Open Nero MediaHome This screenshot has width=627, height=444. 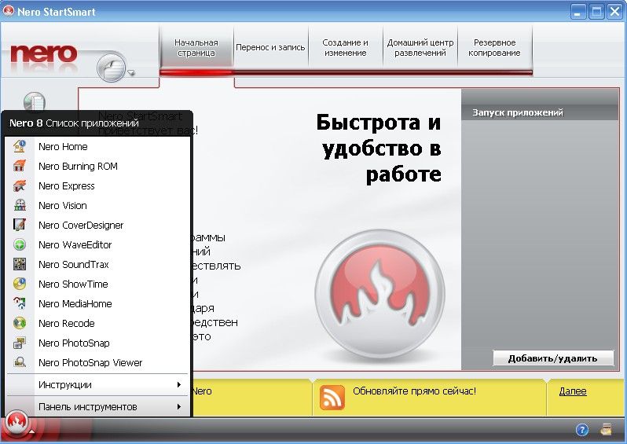pos(98,303)
